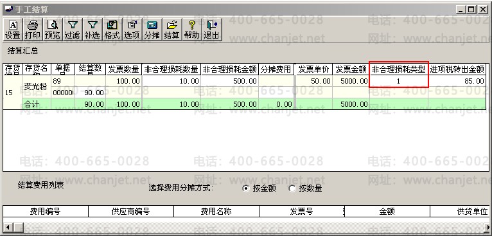Open the 选项 options icon

coord(132,30)
